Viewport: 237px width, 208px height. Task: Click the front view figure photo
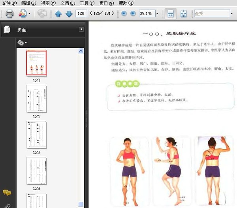[x=130, y=171]
